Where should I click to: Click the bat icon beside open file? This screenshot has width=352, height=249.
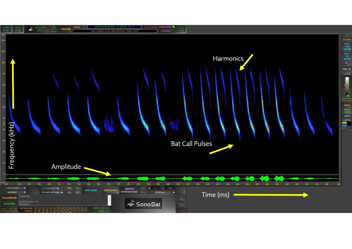[30, 29]
